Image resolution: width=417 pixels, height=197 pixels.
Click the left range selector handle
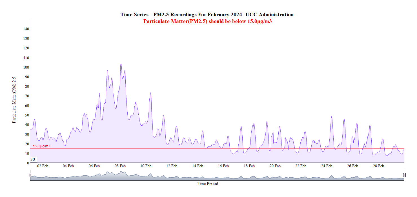click(30, 175)
